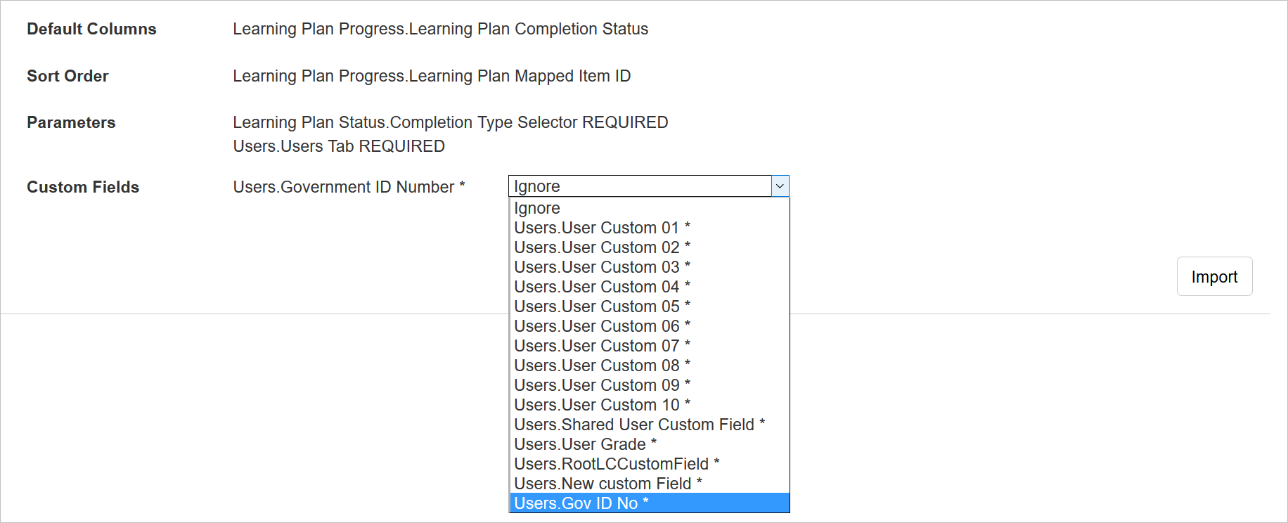Screen dimensions: 1288x523
Task: Pick Users.User Custom 03 from list
Action: point(602,267)
